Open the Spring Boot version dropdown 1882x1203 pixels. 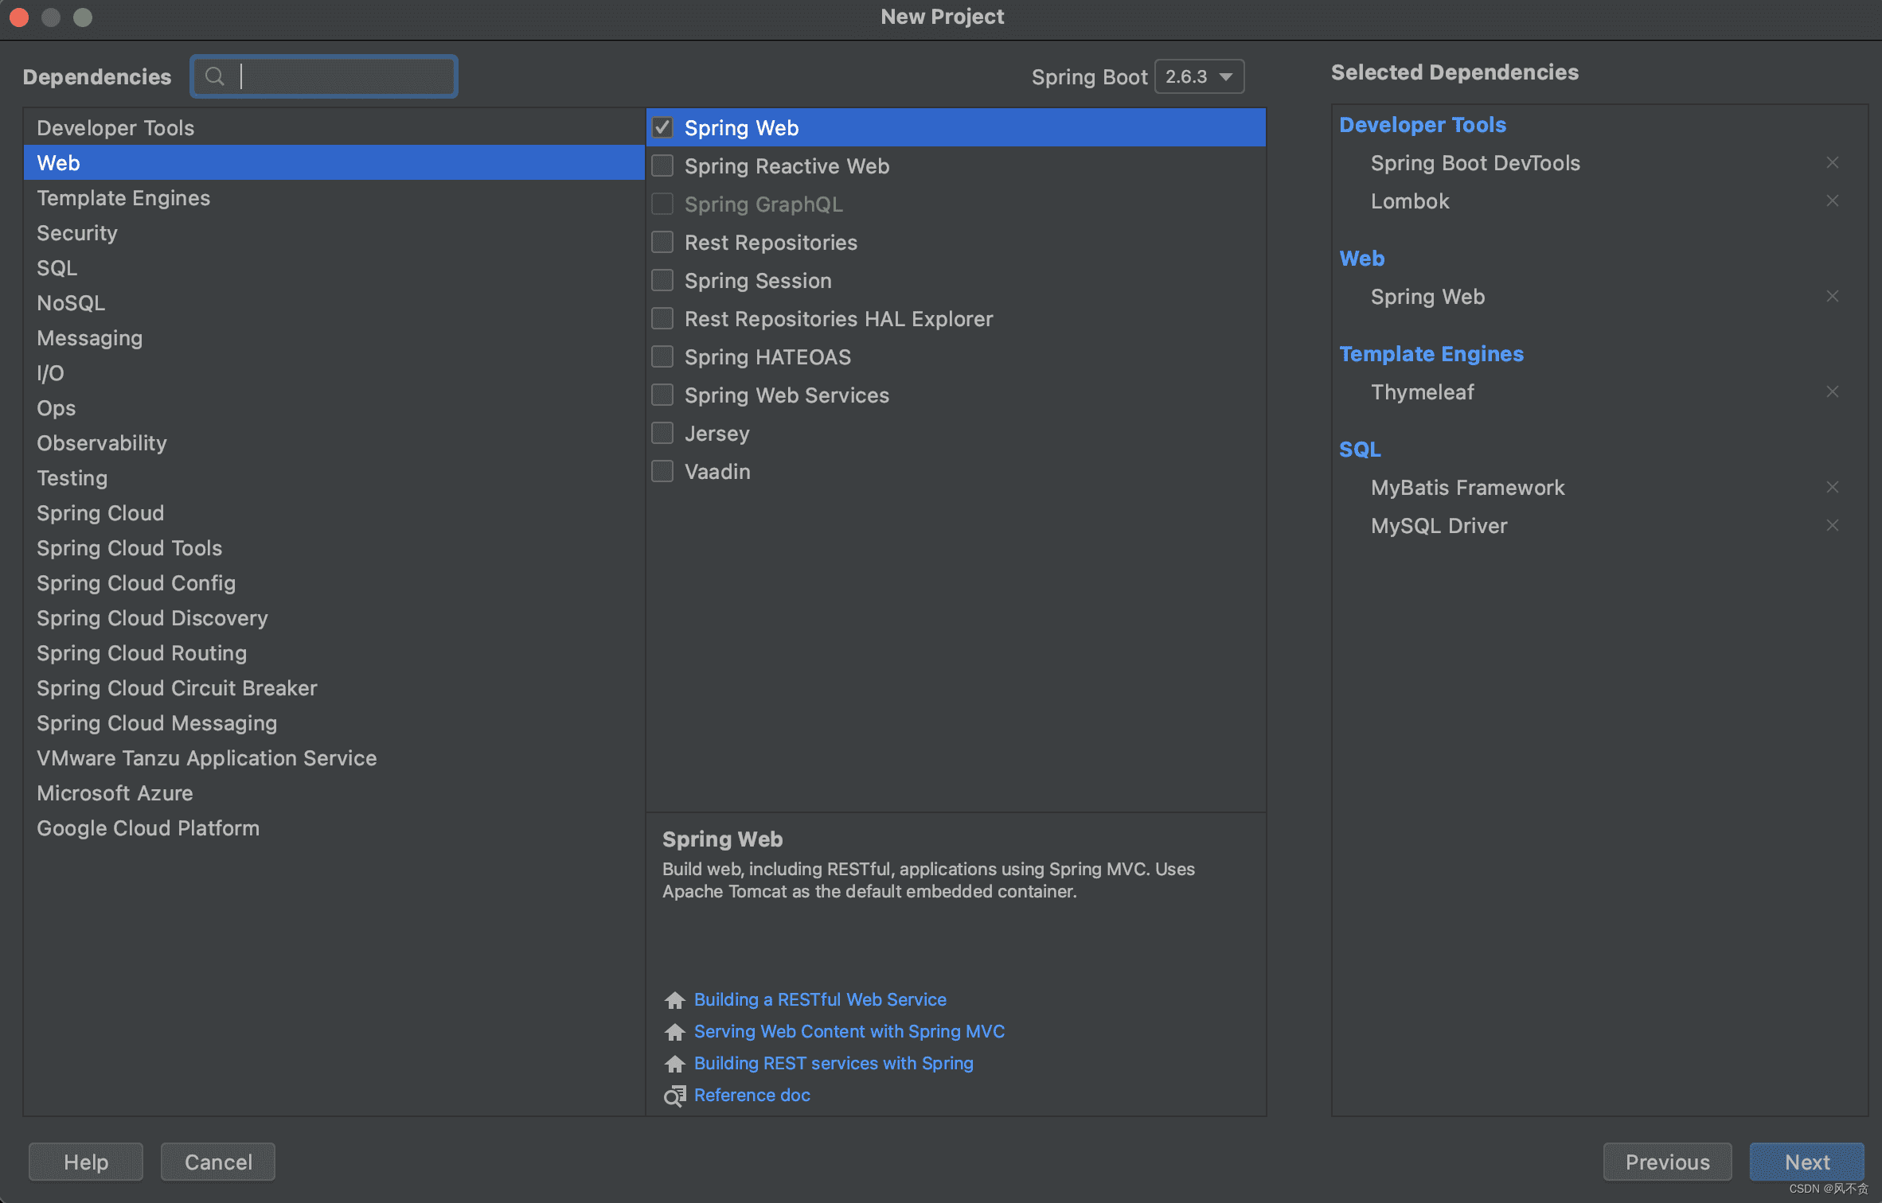pos(1199,76)
